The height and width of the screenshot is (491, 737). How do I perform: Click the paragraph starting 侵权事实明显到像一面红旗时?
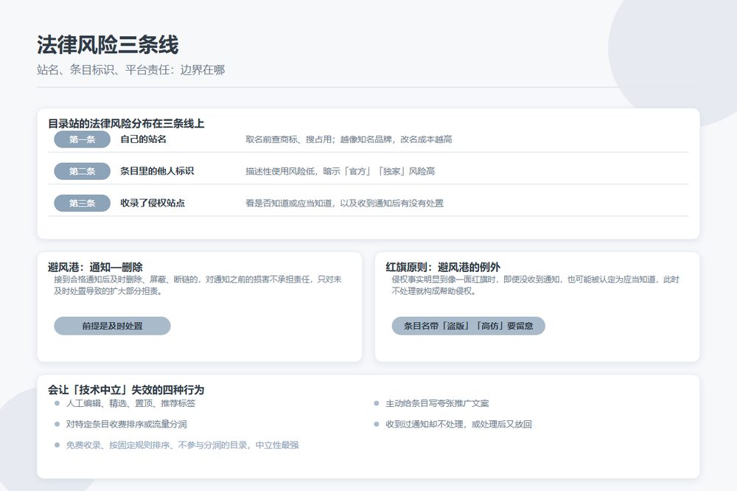click(535, 285)
